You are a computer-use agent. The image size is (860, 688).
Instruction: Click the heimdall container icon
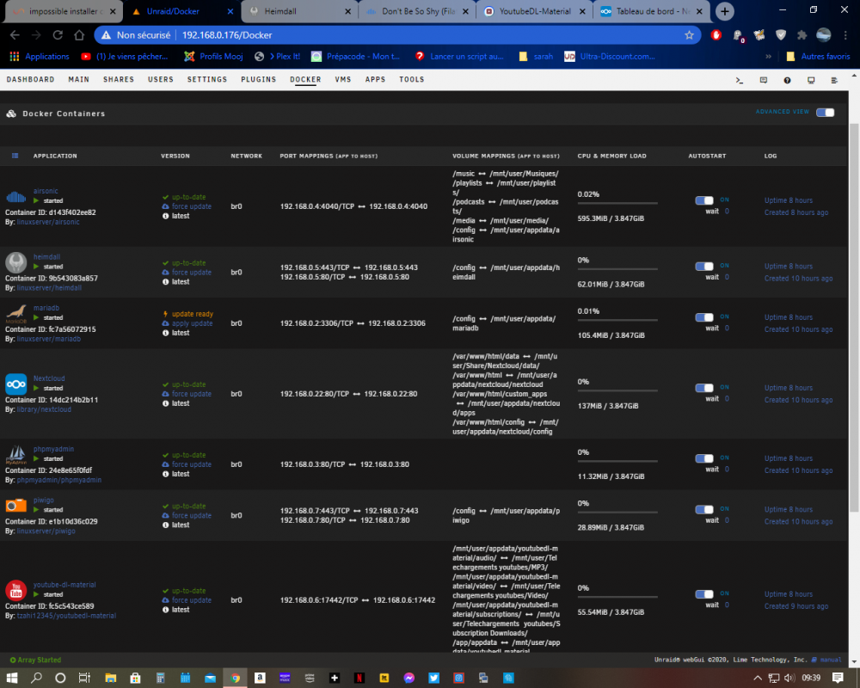tap(15, 262)
